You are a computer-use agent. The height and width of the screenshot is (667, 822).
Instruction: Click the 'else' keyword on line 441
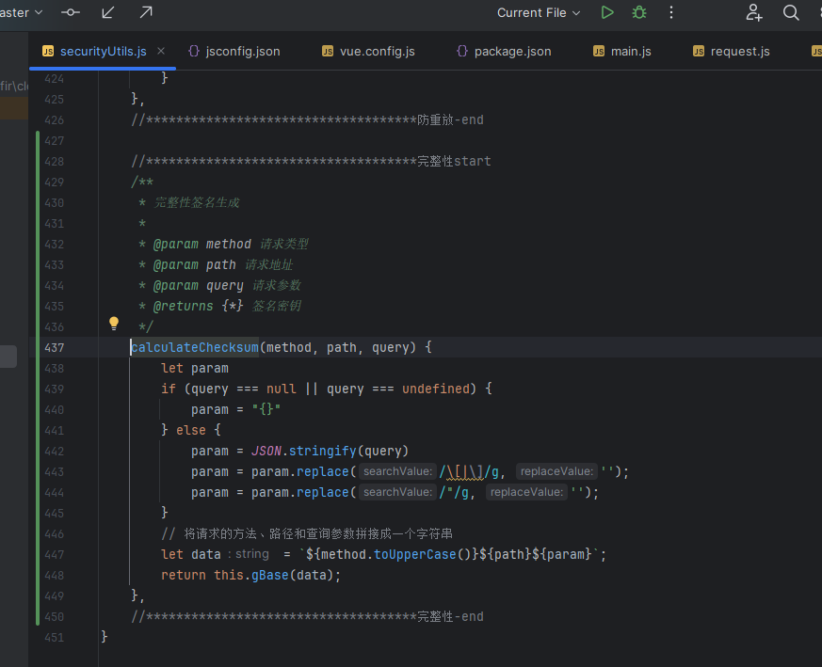191,430
